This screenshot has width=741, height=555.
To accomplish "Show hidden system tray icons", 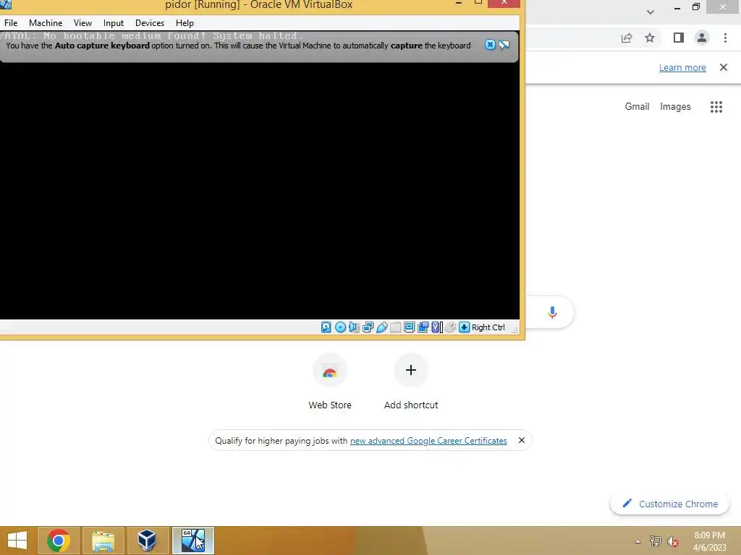I will 638,541.
